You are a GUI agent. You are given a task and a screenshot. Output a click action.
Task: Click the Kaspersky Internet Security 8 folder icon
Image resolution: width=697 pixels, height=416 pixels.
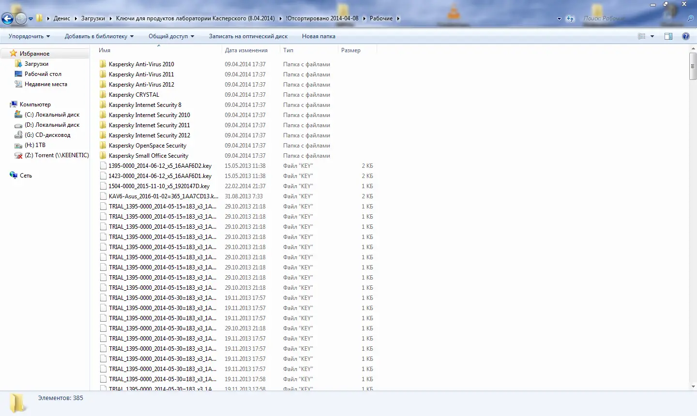[x=103, y=104]
